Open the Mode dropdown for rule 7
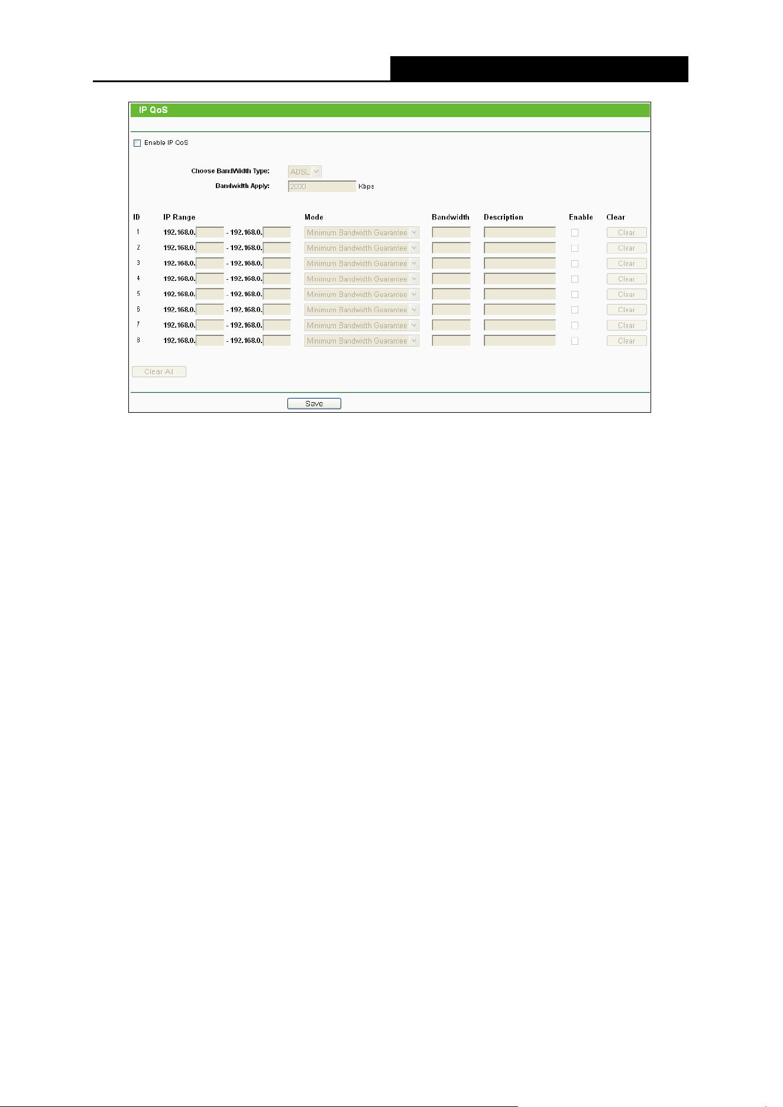This screenshot has width=783, height=1107. pos(362,325)
